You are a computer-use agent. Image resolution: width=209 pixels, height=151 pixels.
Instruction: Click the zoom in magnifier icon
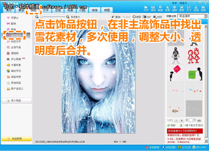(68, 17)
